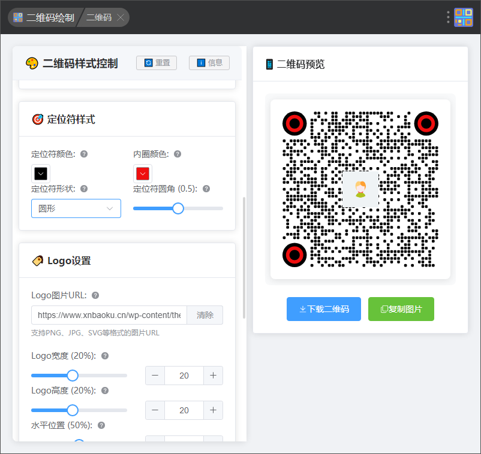Click the Logo image URL input field

109,315
